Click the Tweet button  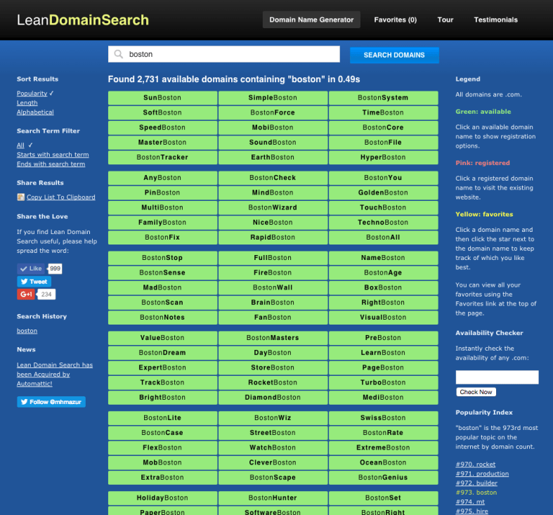point(34,282)
